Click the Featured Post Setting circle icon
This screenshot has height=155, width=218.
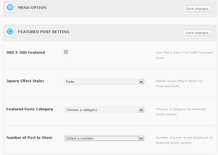click(x=10, y=32)
